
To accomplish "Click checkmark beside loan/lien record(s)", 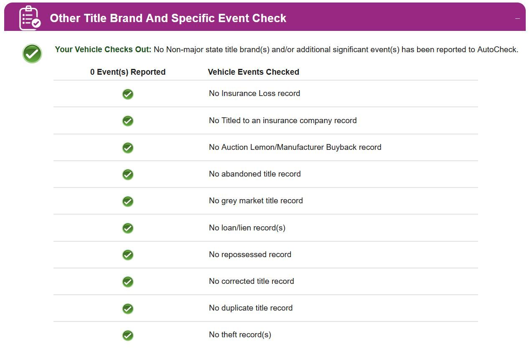I will pyautogui.click(x=128, y=228).
